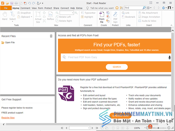Open the Customize Quick Access Toolbar arrow

43,3
